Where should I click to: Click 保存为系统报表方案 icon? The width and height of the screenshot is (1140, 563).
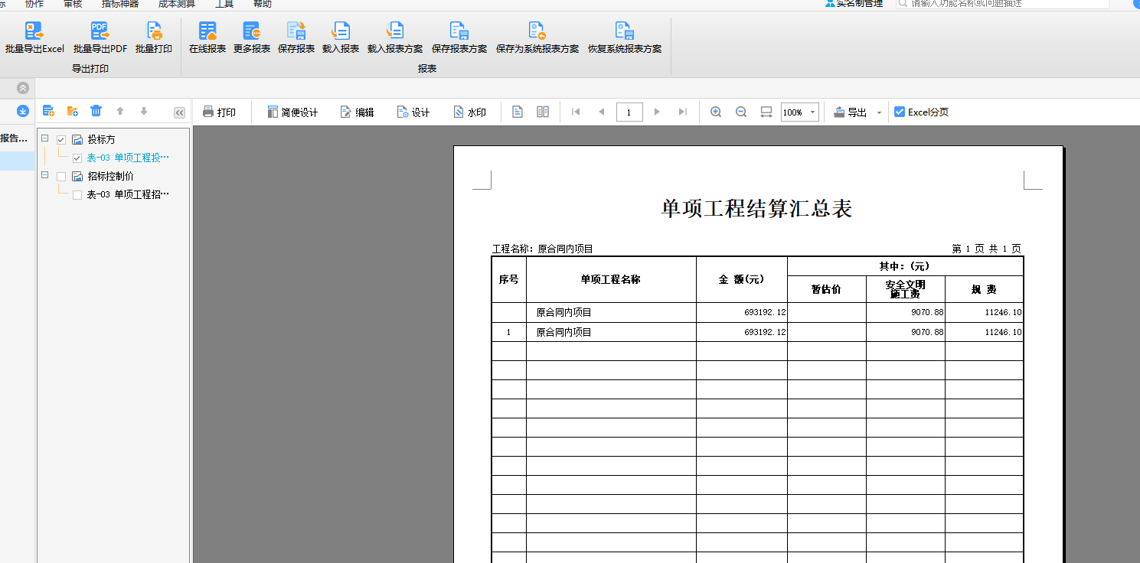coord(537,31)
